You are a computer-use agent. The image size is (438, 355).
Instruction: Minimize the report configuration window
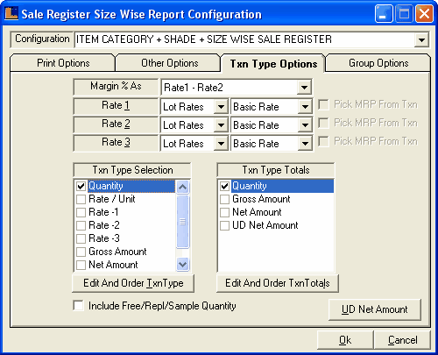[x=384, y=14]
